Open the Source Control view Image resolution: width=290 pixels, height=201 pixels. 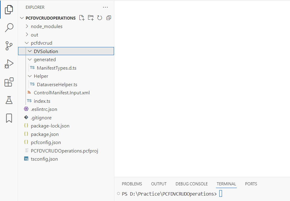tap(9, 46)
